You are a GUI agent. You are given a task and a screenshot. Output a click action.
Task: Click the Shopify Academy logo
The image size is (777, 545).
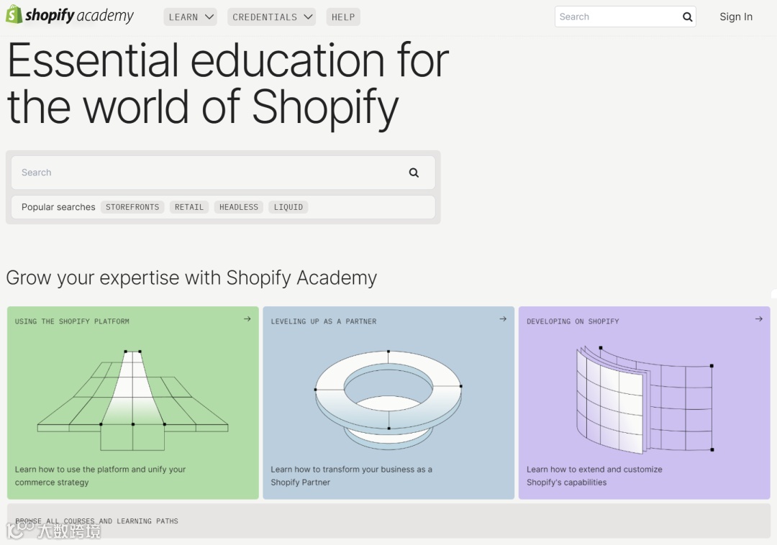69,15
